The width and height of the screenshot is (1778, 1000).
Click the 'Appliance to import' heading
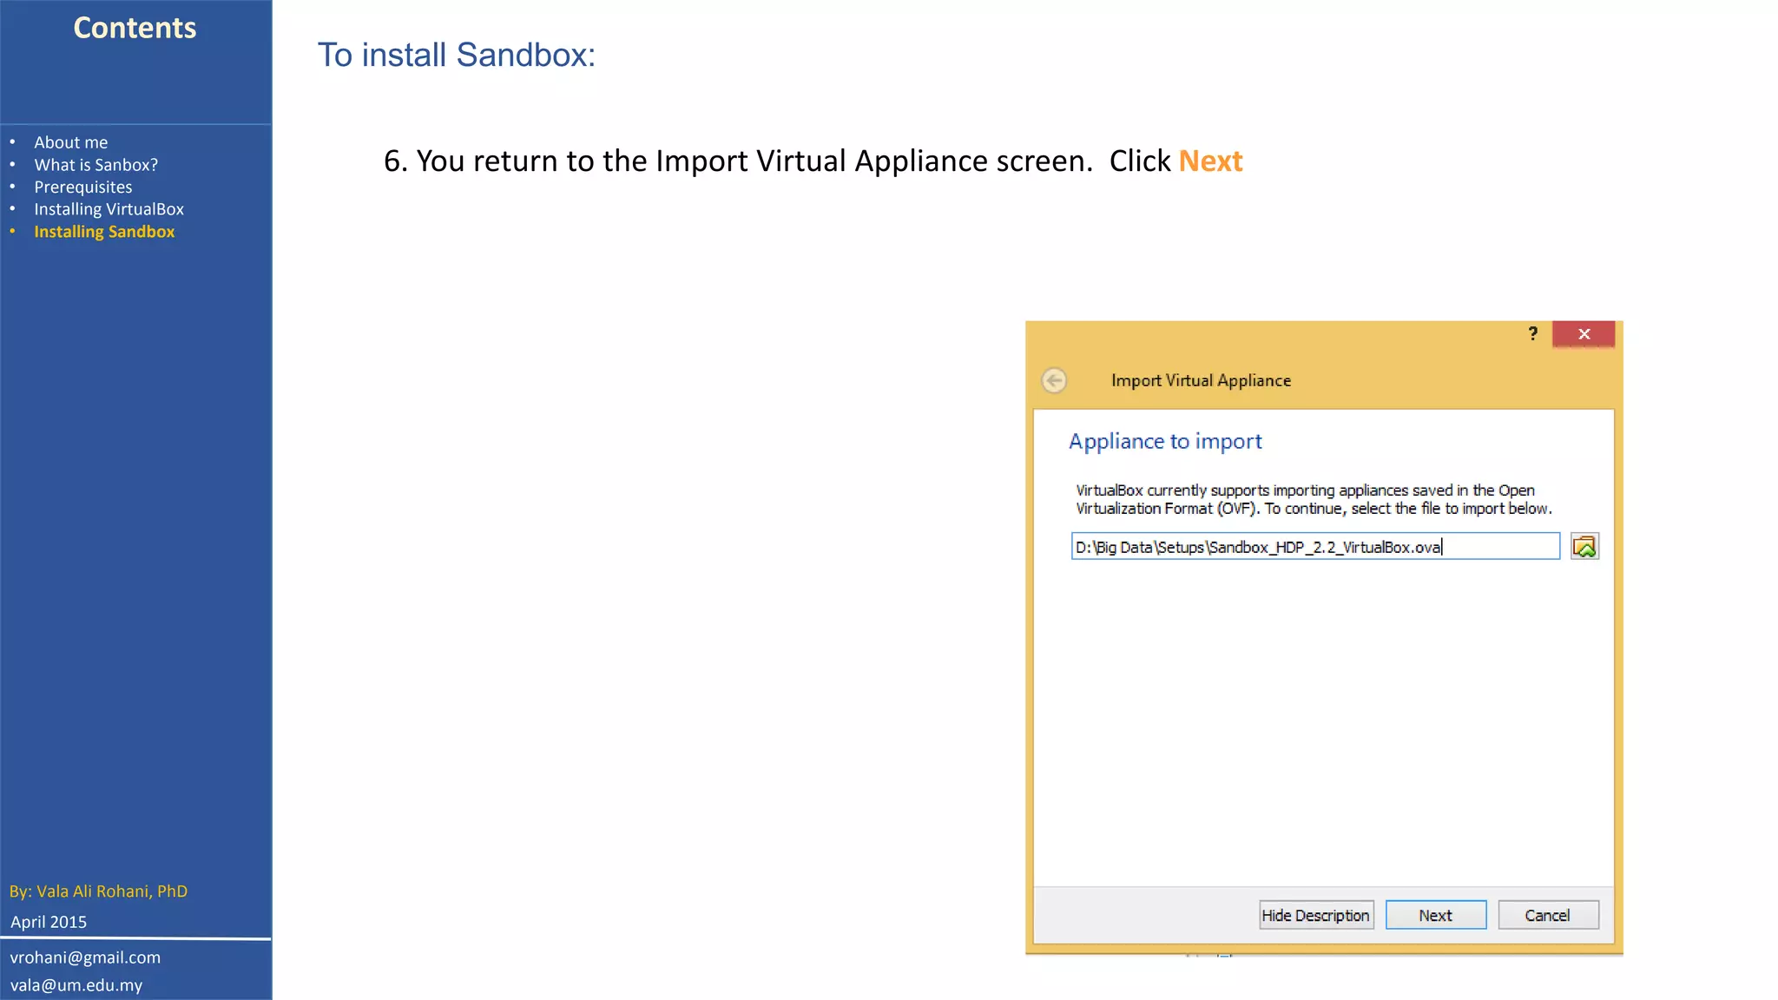point(1165,441)
